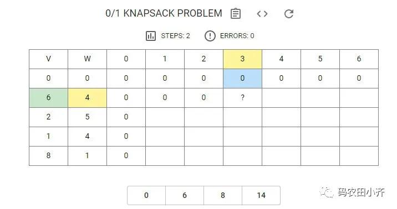Viewport: 397px width, 209px height.
Task: Choose answer option 14
Action: [261, 195]
